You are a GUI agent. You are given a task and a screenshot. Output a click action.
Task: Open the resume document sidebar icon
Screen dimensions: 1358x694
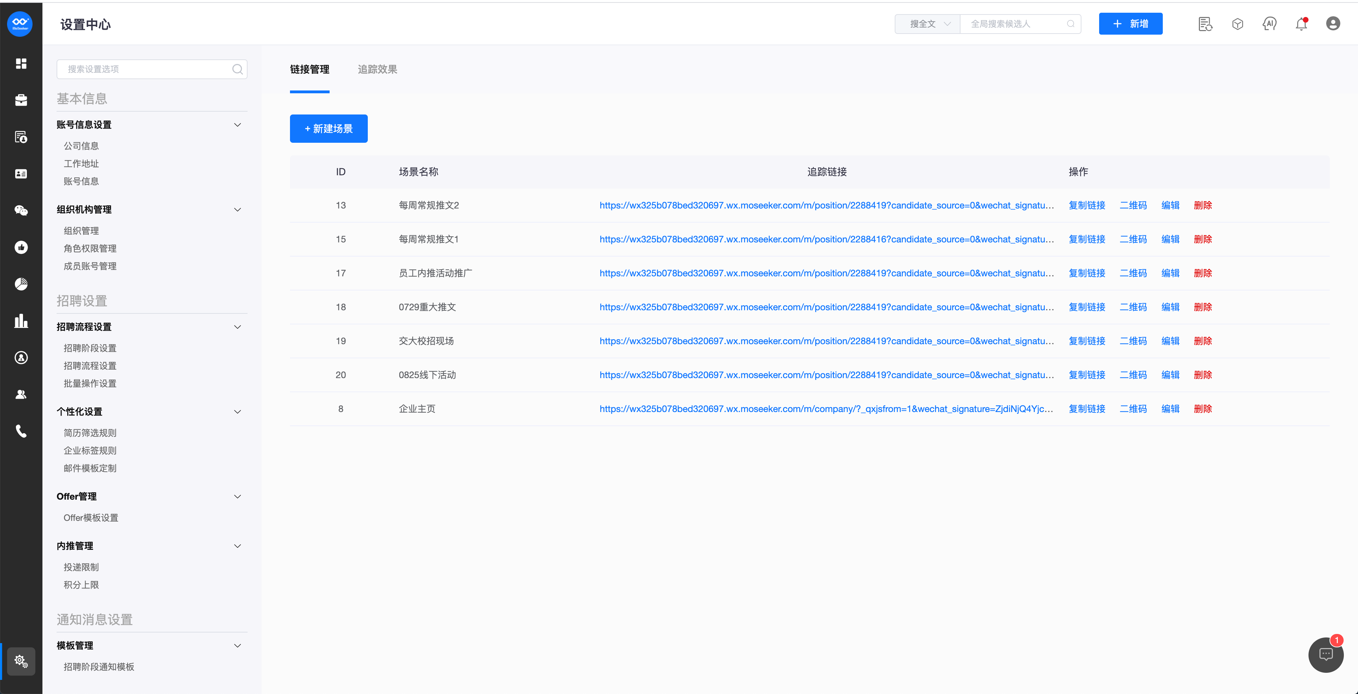click(x=21, y=137)
